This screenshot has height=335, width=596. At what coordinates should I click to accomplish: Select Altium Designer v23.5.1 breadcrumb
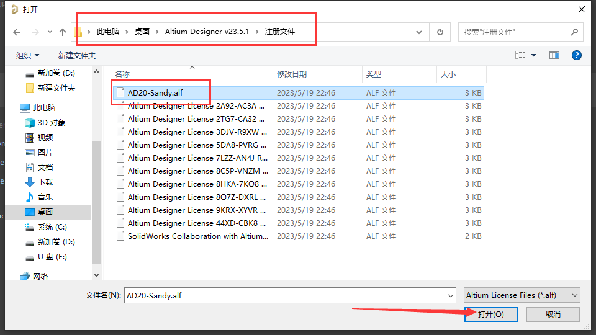click(207, 32)
